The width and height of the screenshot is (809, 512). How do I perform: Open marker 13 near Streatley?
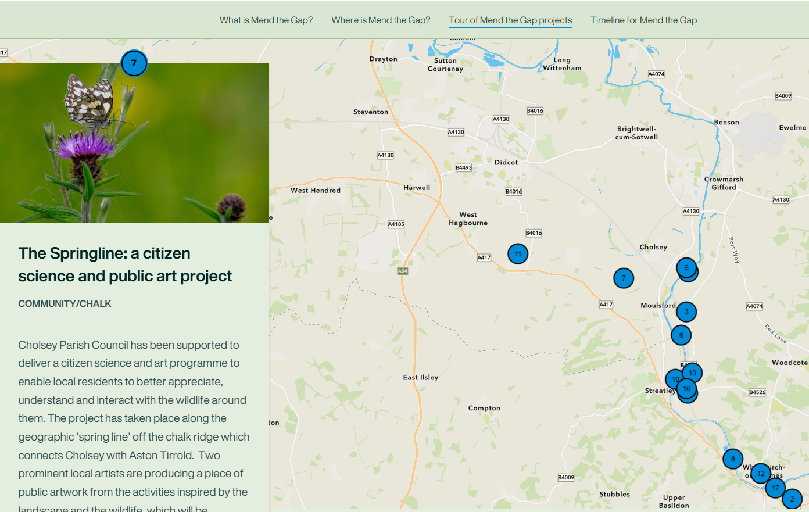[692, 373]
